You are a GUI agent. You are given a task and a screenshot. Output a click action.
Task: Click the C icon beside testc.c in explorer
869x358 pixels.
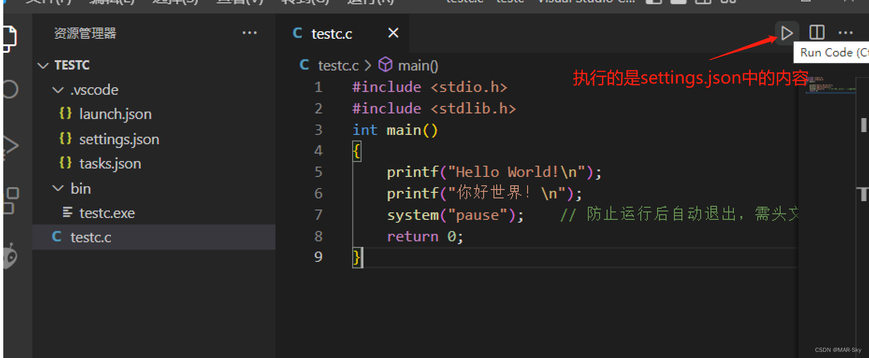pos(57,237)
